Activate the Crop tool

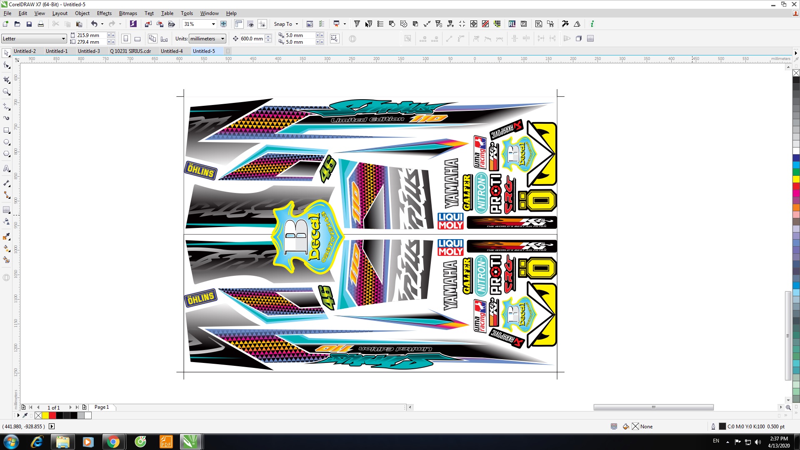6,79
